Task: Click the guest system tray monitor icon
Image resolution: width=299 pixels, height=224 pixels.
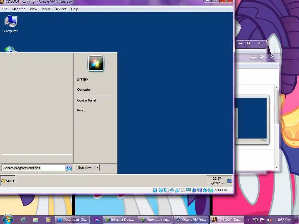Action: [230, 181]
